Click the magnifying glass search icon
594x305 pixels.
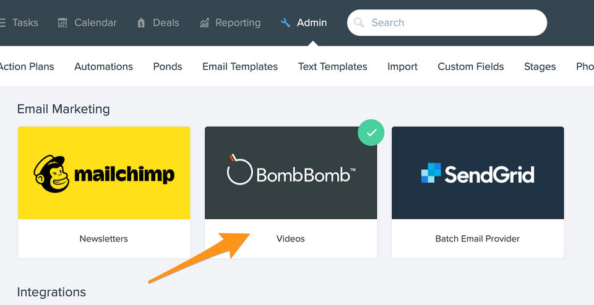pyautogui.click(x=359, y=23)
